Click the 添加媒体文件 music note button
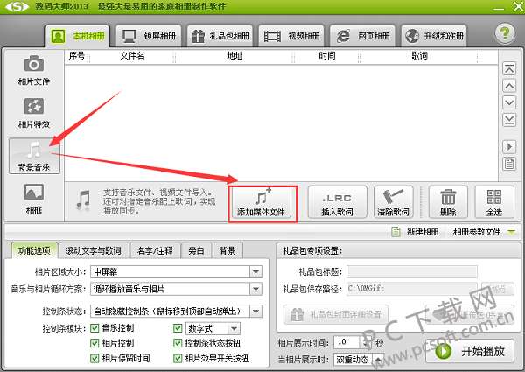 point(262,197)
